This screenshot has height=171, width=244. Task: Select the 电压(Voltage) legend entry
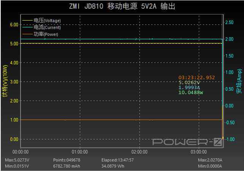click(41, 21)
